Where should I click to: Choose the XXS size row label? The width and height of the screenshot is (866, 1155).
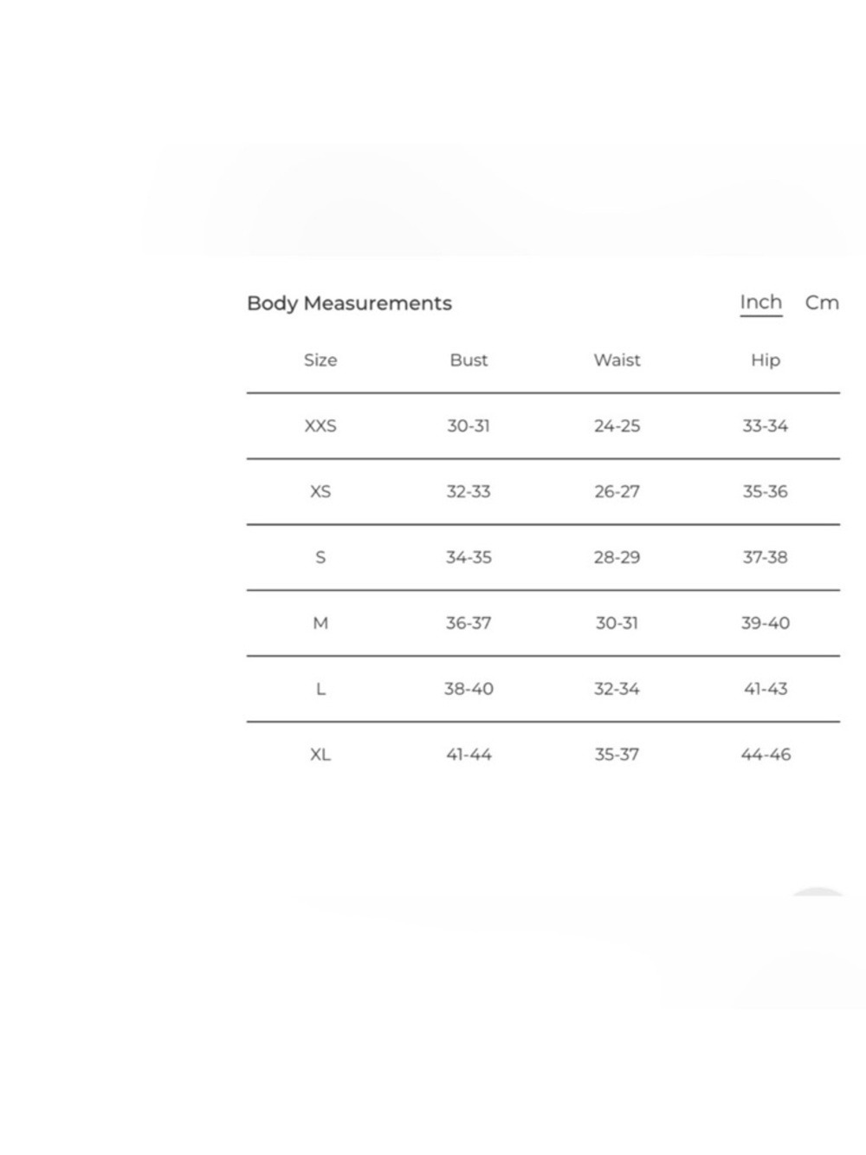tap(320, 425)
